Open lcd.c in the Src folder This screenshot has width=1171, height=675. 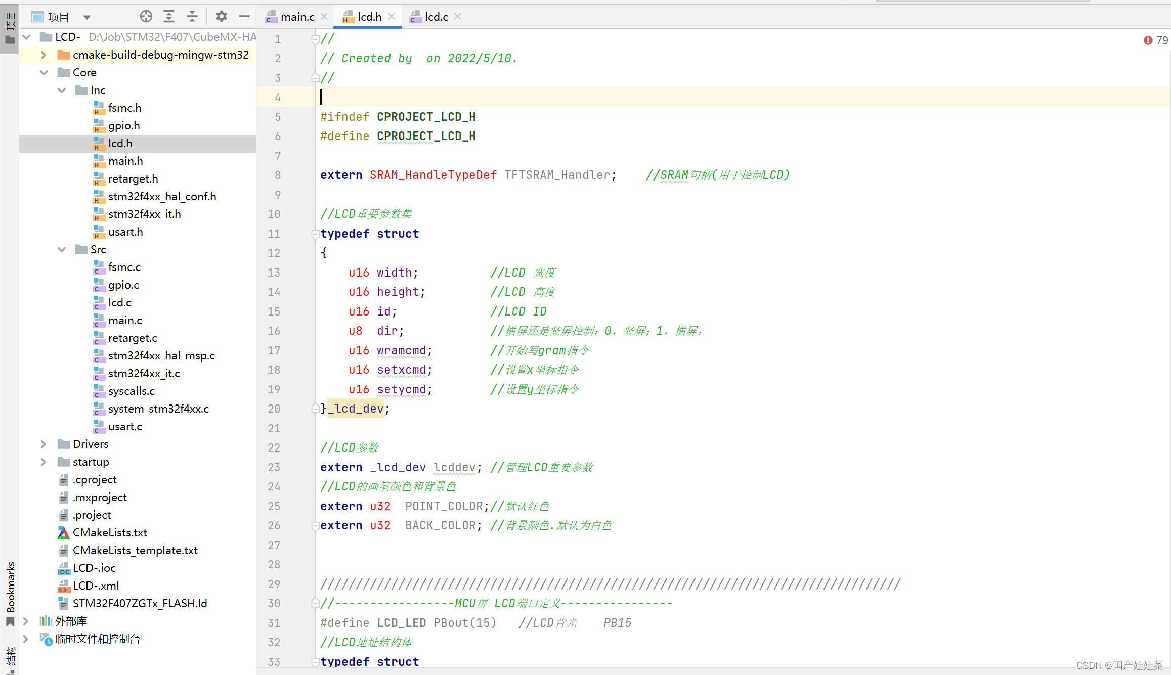pos(120,302)
